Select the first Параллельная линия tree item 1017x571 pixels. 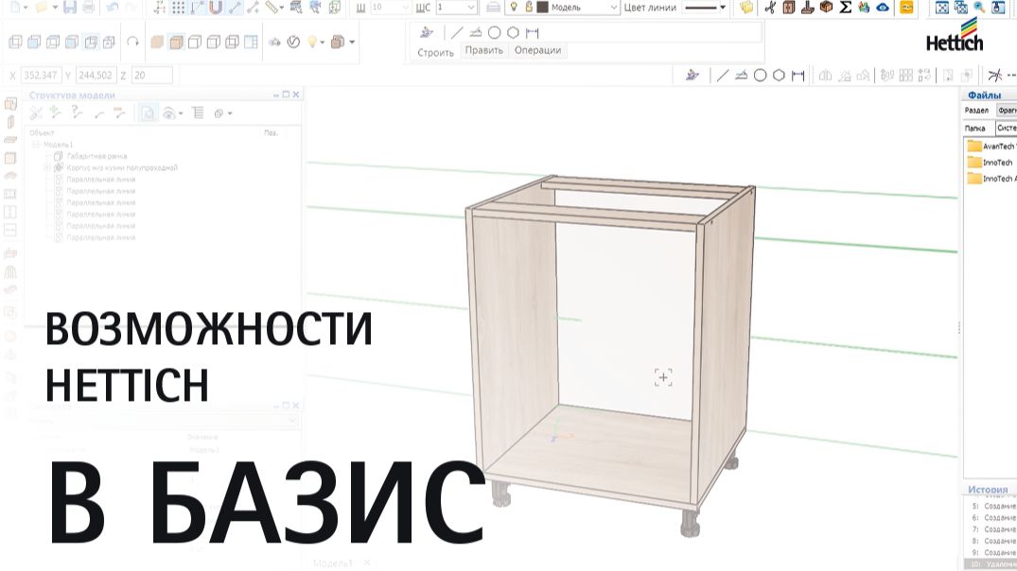[100, 180]
